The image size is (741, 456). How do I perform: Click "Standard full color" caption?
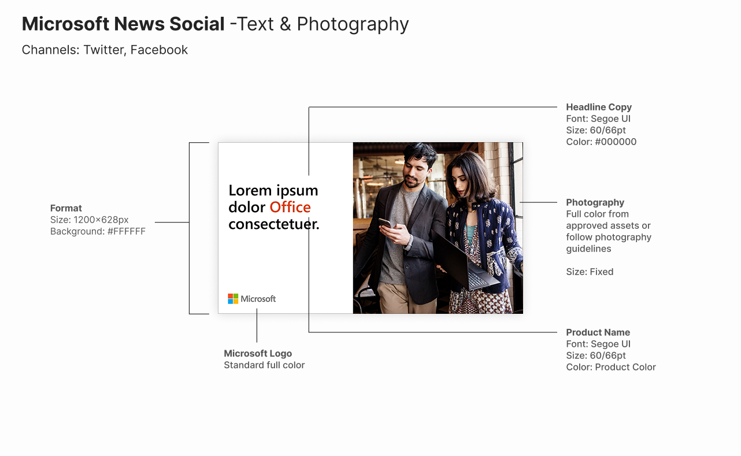point(264,365)
